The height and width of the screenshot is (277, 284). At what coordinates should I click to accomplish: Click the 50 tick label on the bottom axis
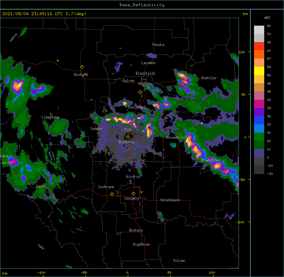tap(169, 272)
